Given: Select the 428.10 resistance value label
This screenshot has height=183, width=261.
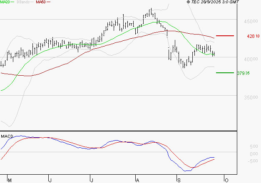Looking at the screenshot, I should pos(253,36).
